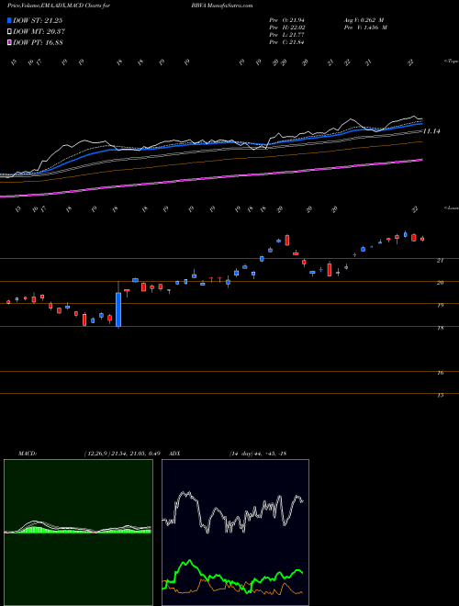This screenshot has width=459, height=606.
Task: Click the Pre L: 21.77 value
Action: point(286,35)
